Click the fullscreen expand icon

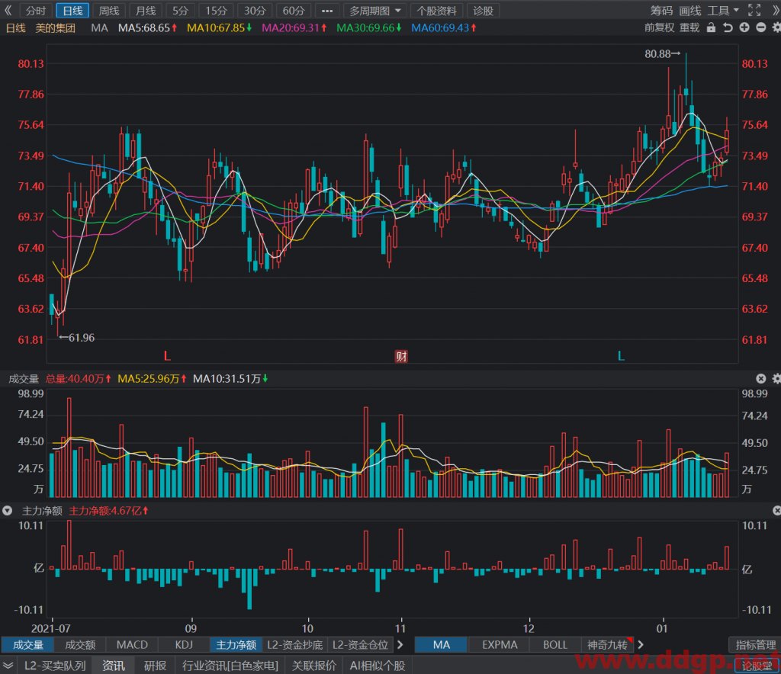754,10
